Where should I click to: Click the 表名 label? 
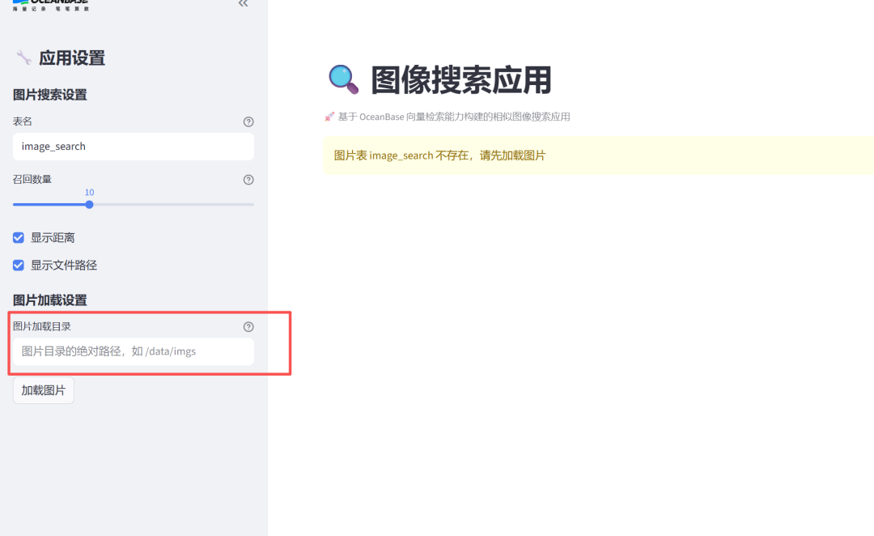[23, 121]
